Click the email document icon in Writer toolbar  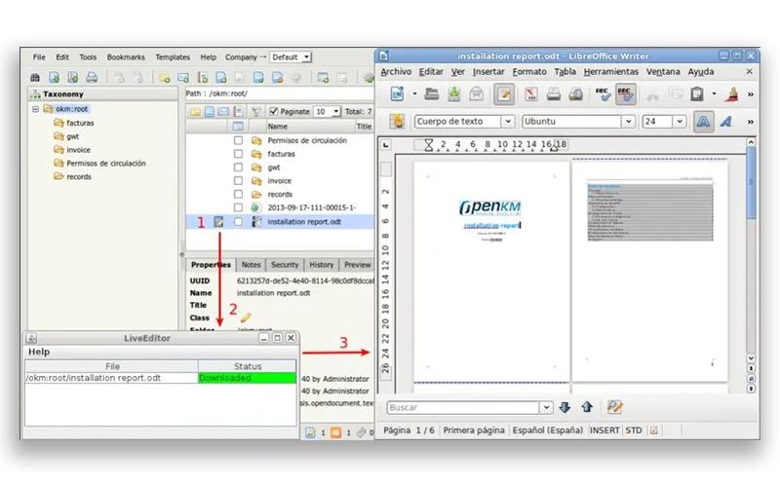477,94
